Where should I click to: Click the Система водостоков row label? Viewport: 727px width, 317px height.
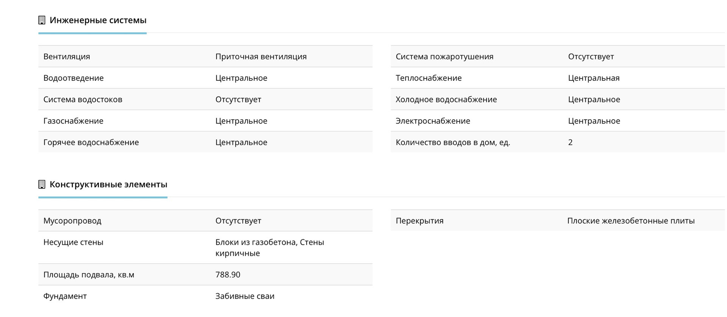83,100
